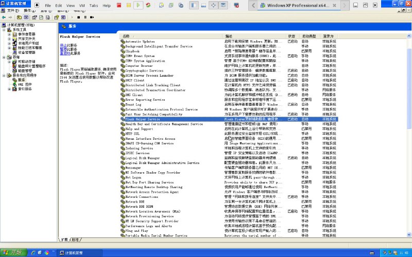This screenshot has height=257, width=412.
Task: Select WMI 控件 in the tree
Action: click(x=25, y=84)
